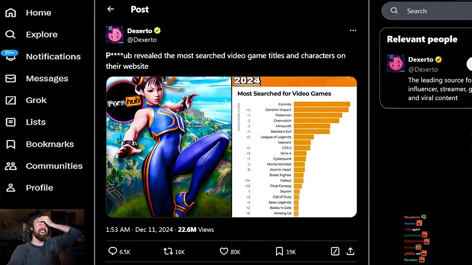Open Explore in the left sidebar
The width and height of the screenshot is (472, 265).
click(31, 35)
